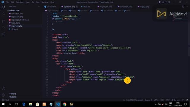190x107 pixels.
Task: Open conection.php in the explorer
Action: pyautogui.click(x=17, y=14)
